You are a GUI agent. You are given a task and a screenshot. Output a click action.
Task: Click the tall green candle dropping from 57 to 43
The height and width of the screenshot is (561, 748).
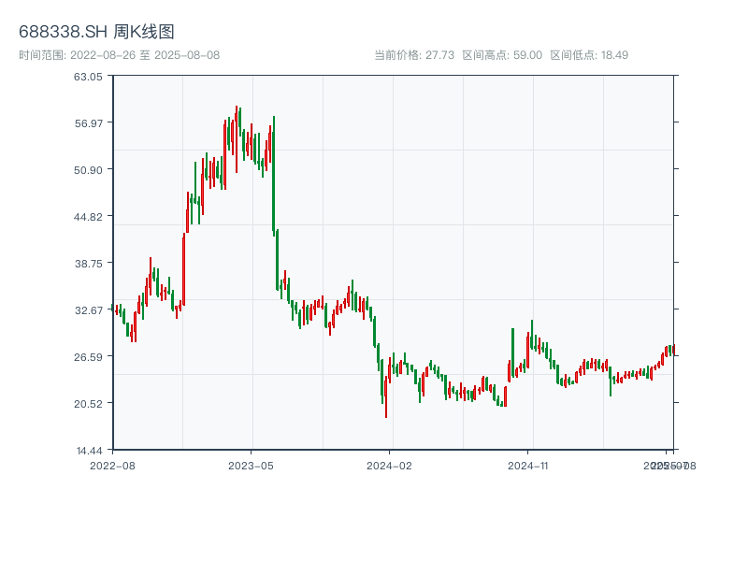[274, 173]
